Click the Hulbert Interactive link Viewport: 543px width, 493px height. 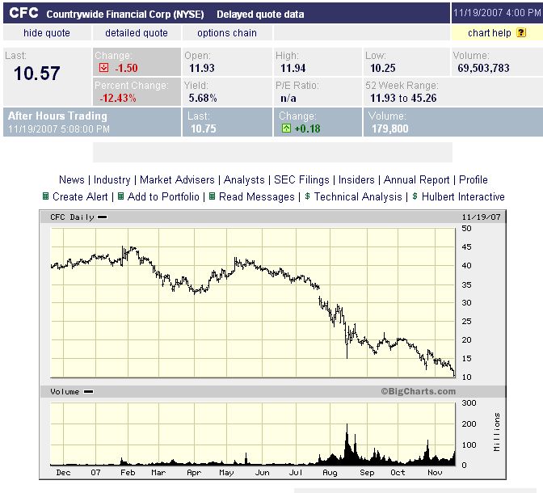tap(463, 196)
